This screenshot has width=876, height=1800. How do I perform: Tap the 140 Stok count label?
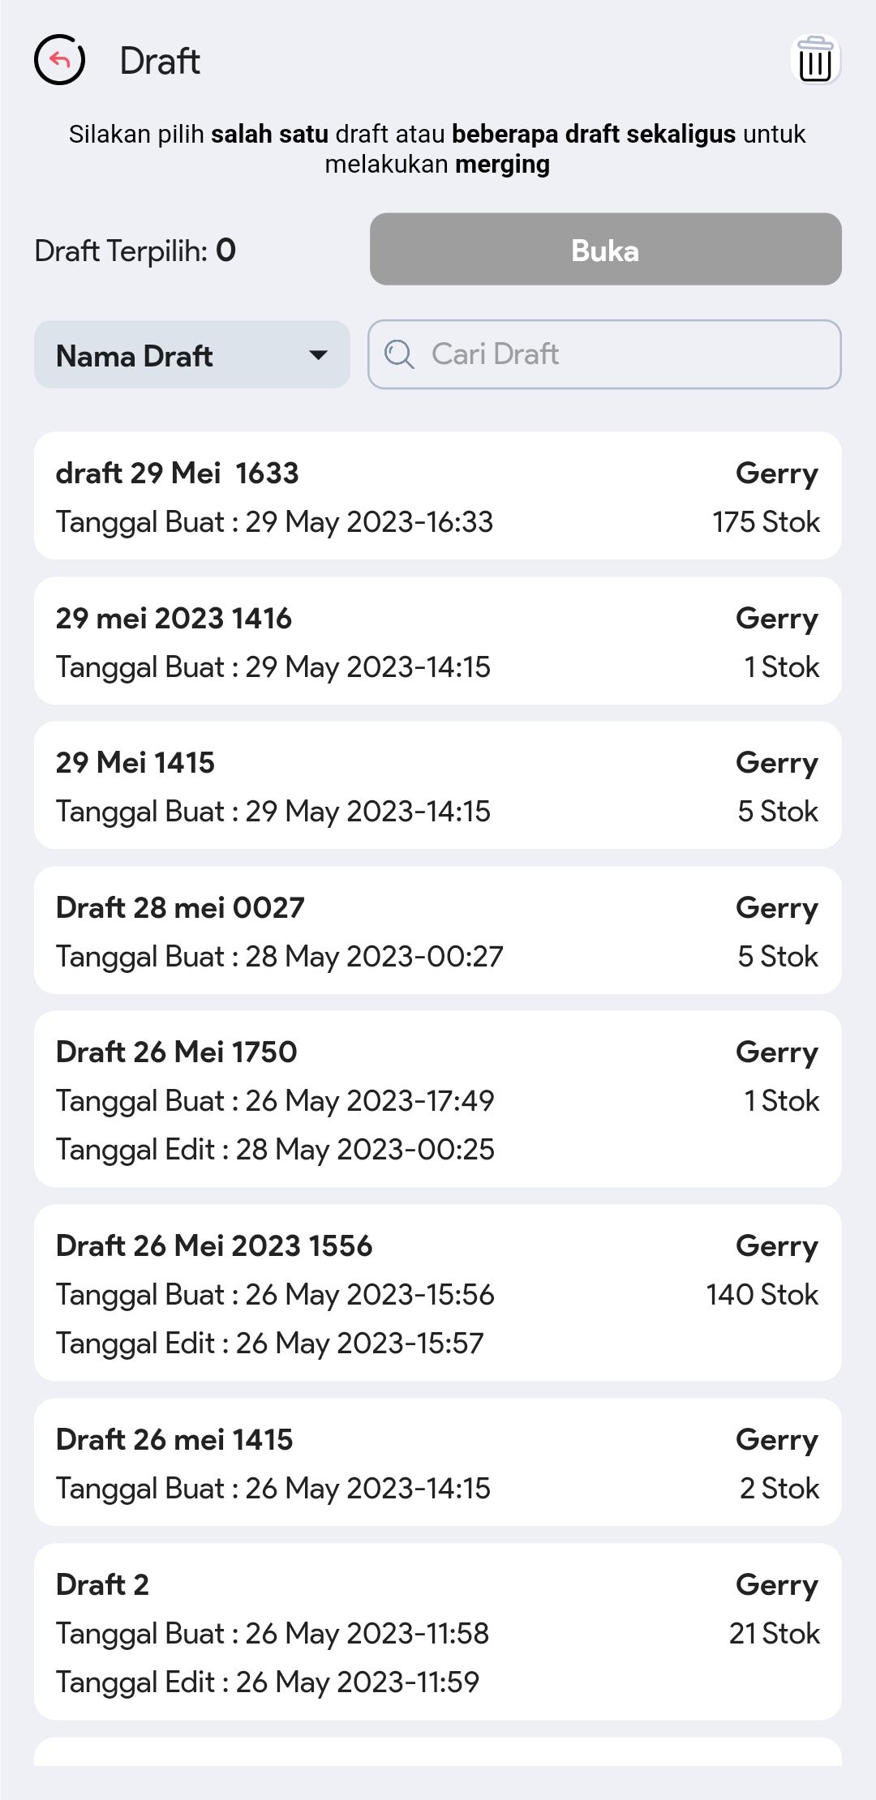pyautogui.click(x=762, y=1295)
